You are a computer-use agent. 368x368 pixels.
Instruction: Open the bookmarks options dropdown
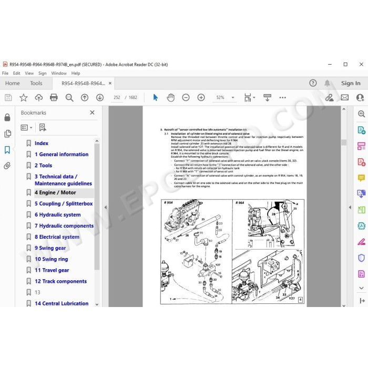(x=26, y=127)
